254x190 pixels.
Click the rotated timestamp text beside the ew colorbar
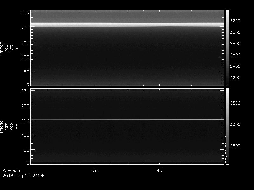[x=225, y=149]
